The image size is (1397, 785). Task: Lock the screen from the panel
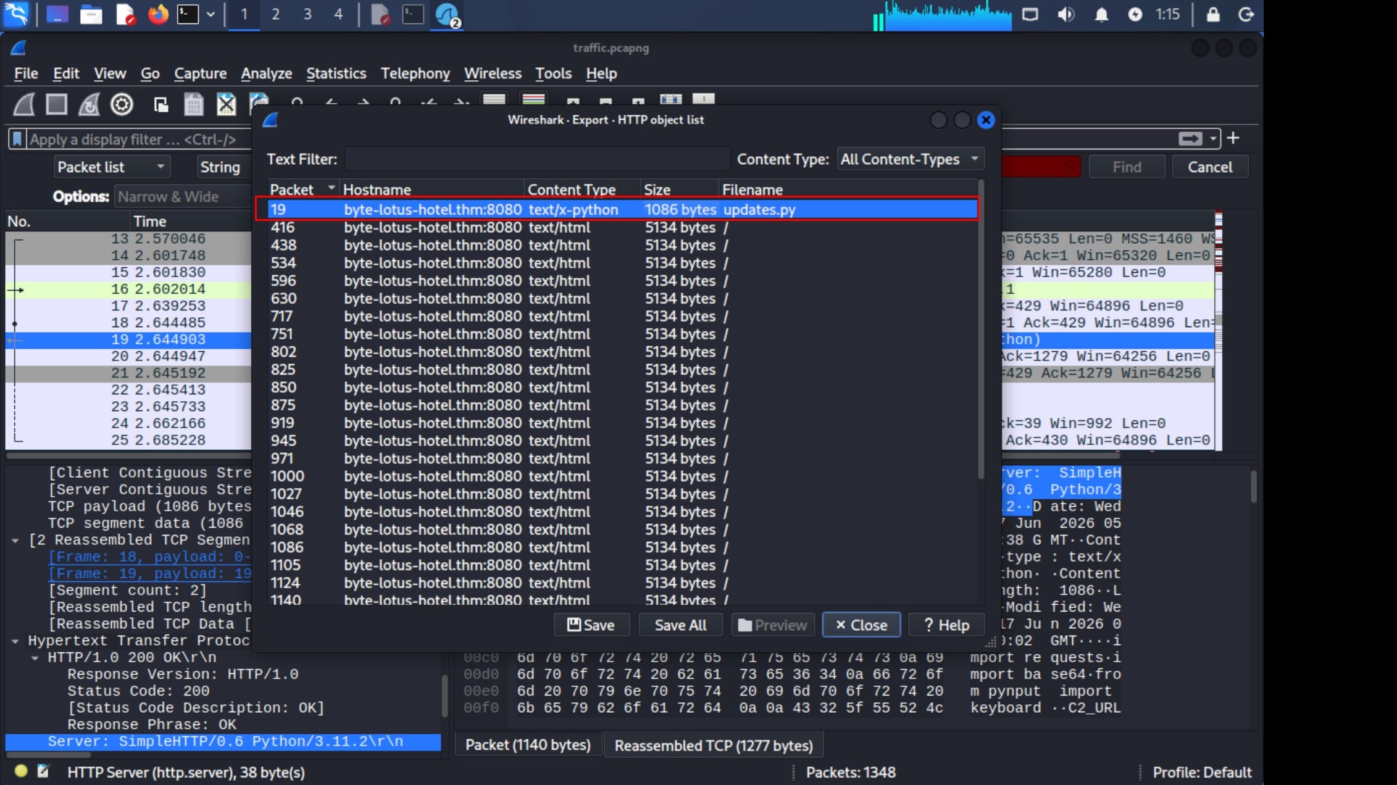1213,14
